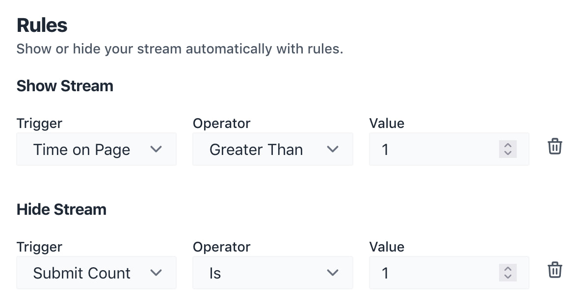
Task: Open the Greater Than operator dropdown
Action: (272, 149)
